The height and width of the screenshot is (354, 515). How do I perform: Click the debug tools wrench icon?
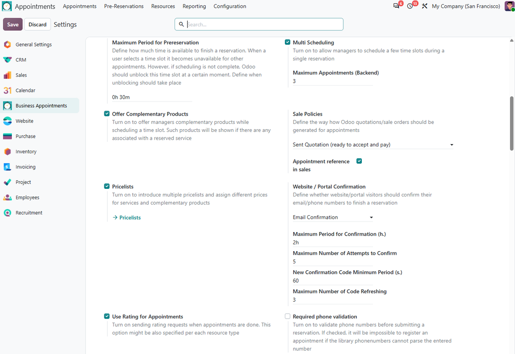click(x=424, y=6)
